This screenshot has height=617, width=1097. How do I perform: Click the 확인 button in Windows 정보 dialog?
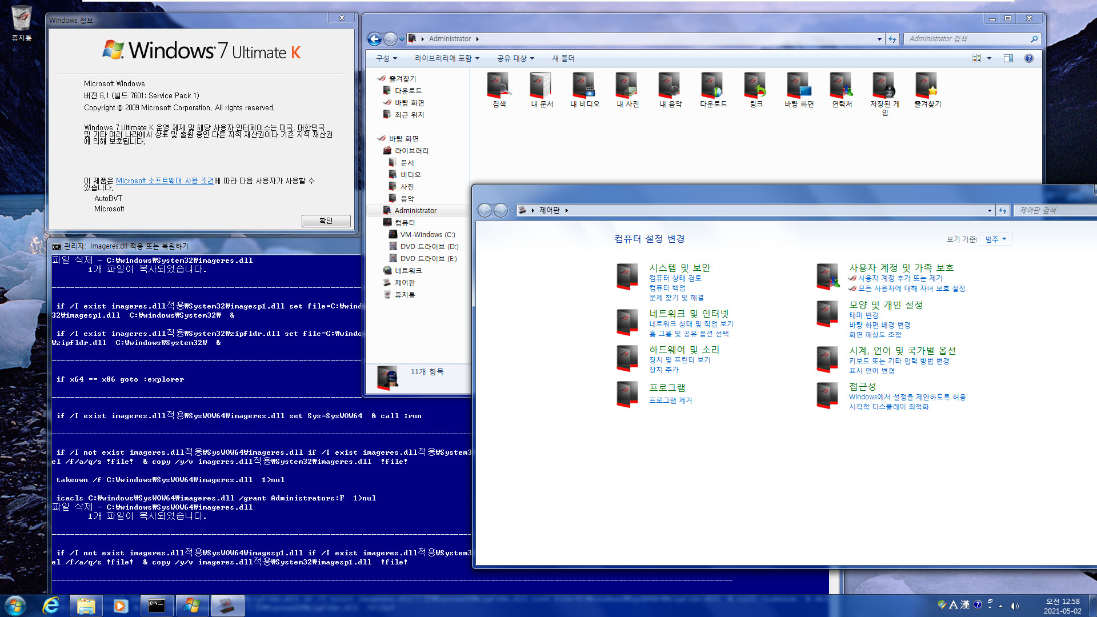click(x=326, y=221)
